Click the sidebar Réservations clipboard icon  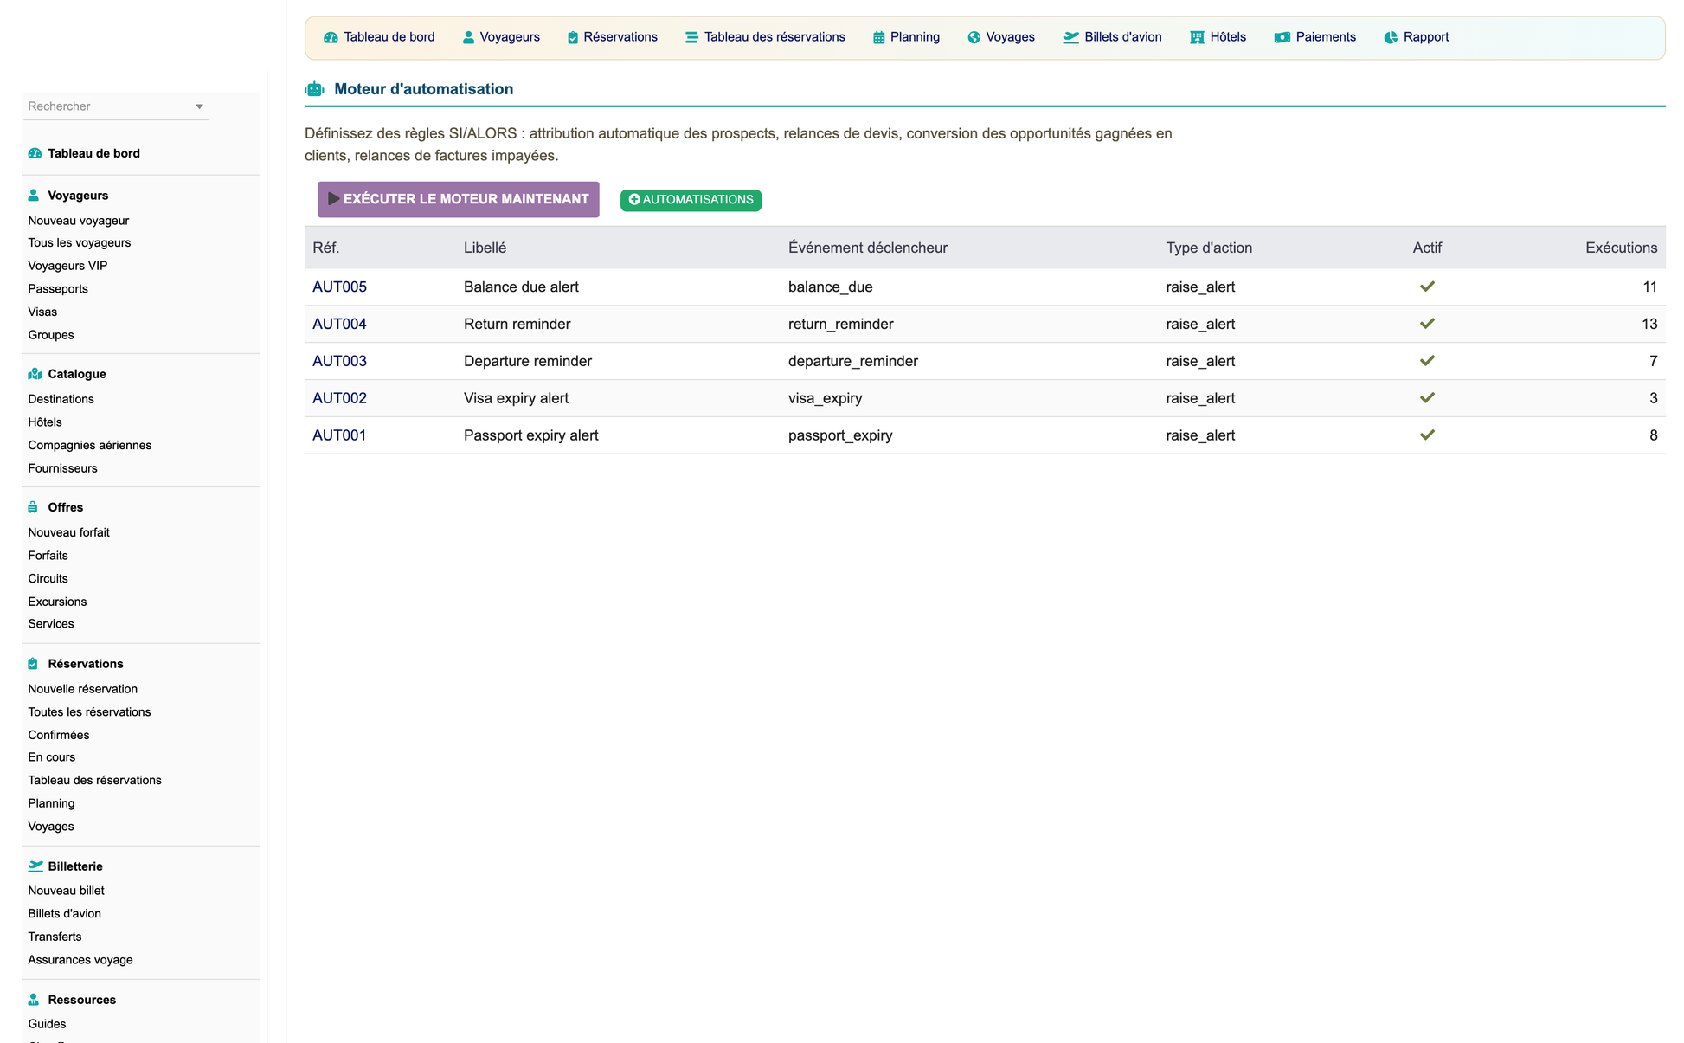coord(33,664)
